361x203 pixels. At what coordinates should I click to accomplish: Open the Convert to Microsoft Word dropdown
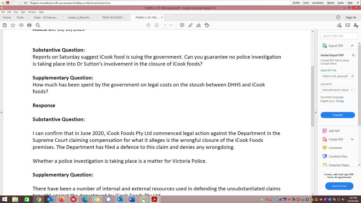pos(338,90)
